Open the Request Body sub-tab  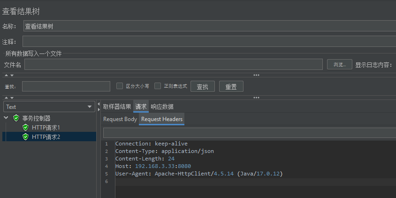tap(120, 119)
